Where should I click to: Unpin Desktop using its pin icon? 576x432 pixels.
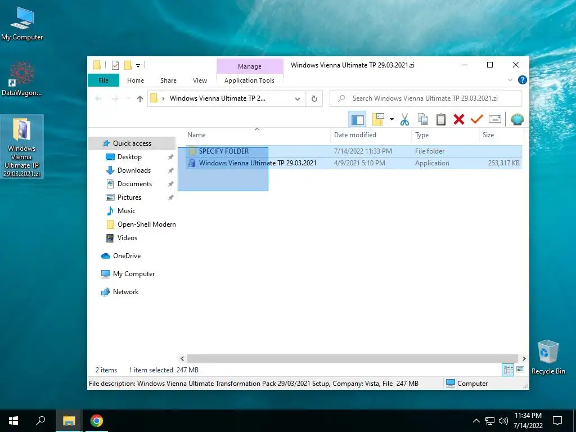coord(171,157)
